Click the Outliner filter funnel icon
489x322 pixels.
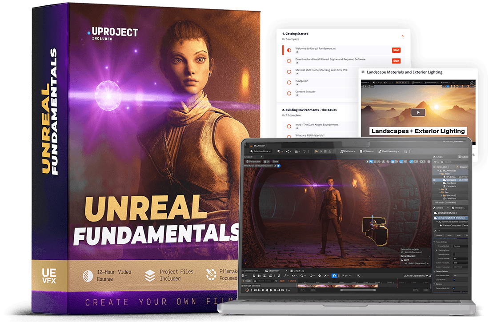click(436, 162)
